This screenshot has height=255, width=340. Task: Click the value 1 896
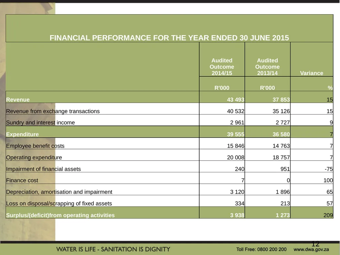(x=283, y=192)
